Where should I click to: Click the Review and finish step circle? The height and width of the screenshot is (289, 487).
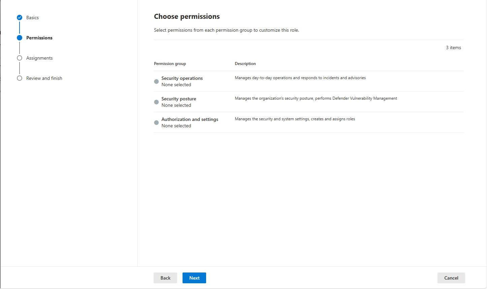(20, 78)
